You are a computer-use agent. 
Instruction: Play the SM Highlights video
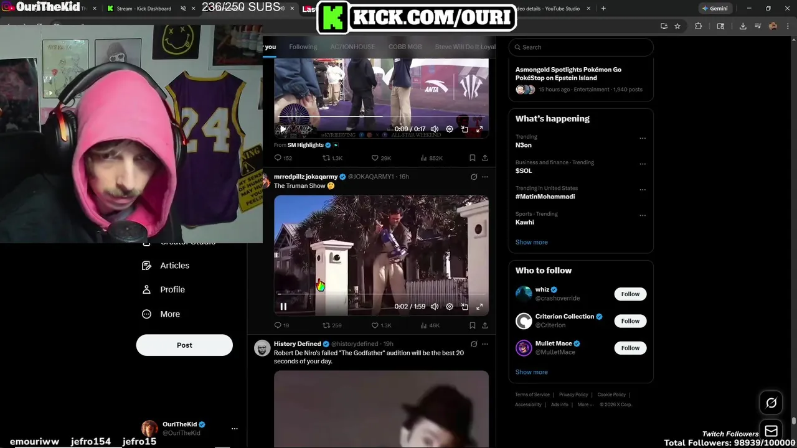click(283, 129)
